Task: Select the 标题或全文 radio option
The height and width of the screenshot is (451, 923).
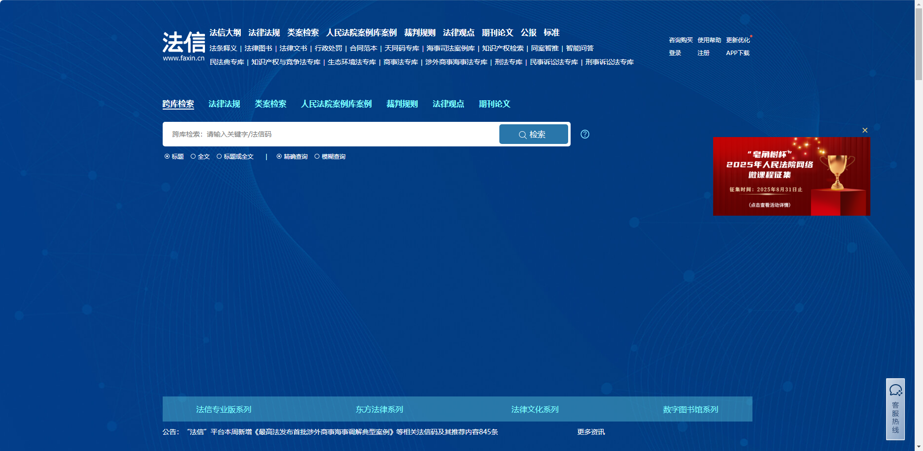Action: [219, 157]
